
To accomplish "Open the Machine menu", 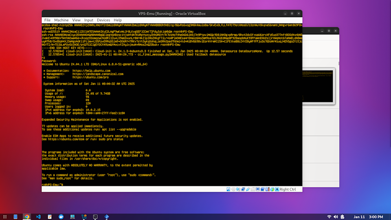I will [x=61, y=20].
